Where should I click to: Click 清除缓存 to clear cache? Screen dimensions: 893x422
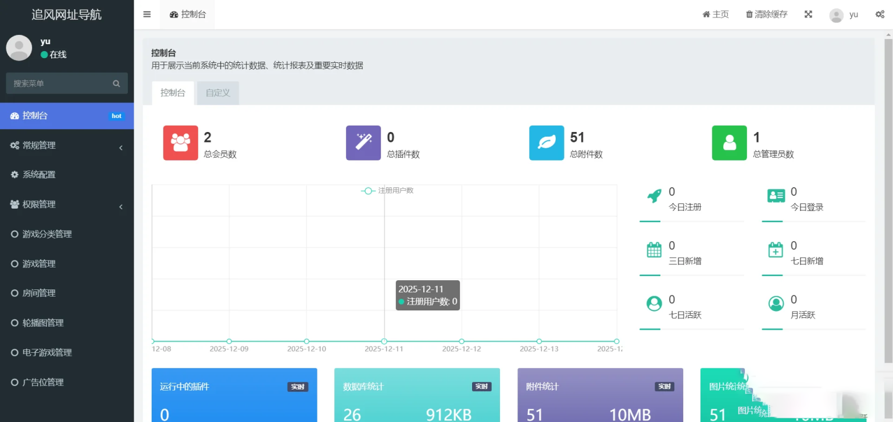766,15
